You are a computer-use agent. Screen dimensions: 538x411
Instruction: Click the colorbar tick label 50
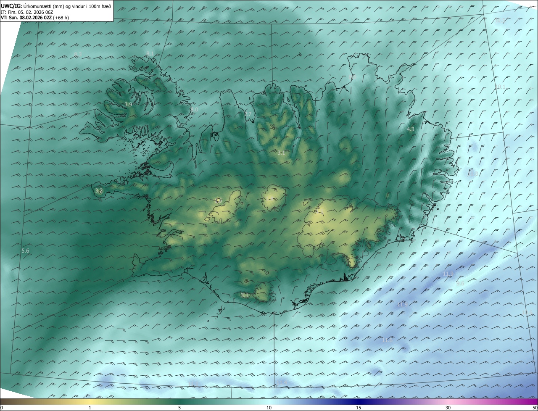pyautogui.click(x=535, y=408)
